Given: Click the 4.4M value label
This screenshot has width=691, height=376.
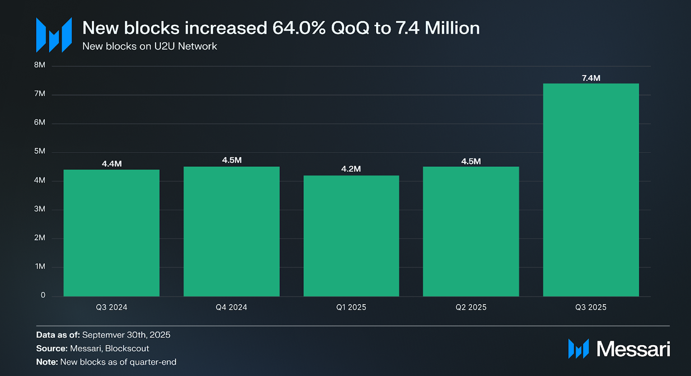Looking at the screenshot, I should click(112, 164).
